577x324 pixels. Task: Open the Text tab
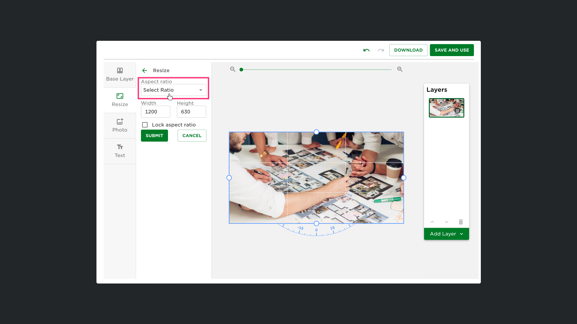point(120,151)
